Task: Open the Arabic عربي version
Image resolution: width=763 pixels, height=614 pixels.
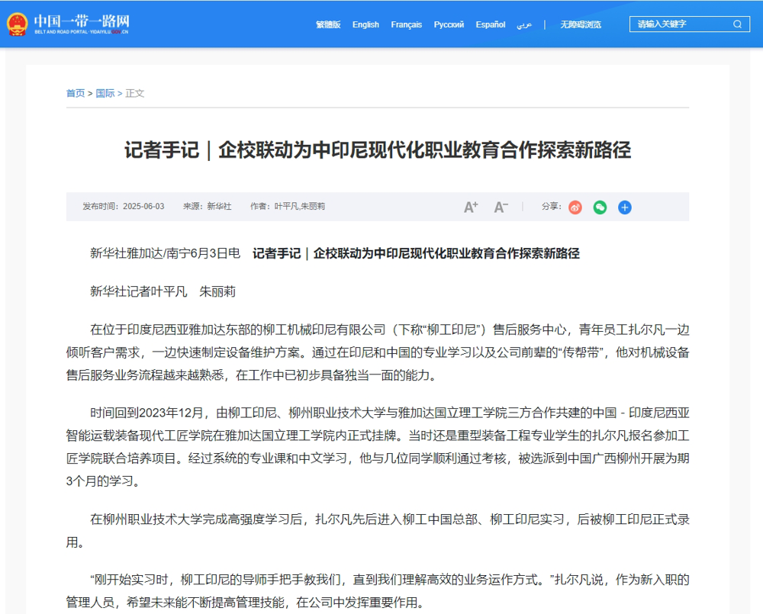Action: point(525,26)
